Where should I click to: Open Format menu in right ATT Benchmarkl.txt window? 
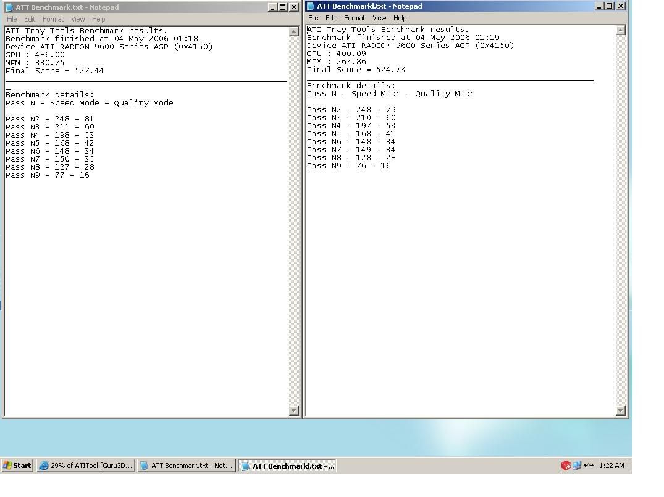[x=355, y=18]
